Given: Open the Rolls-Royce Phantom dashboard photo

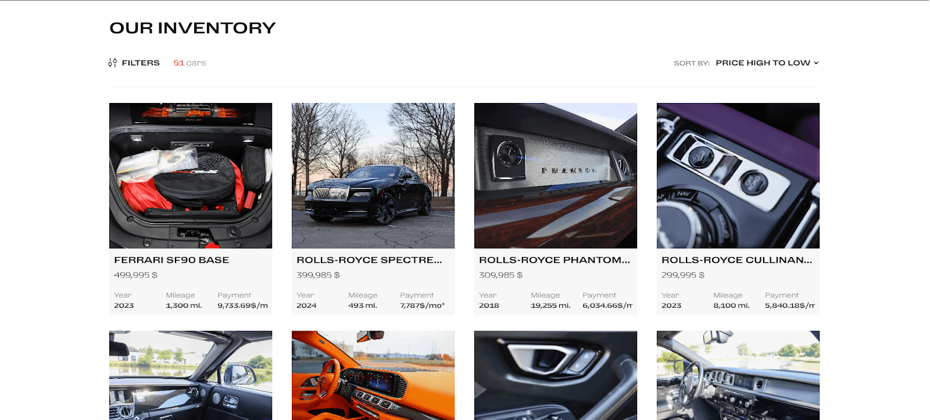Looking at the screenshot, I should 556,176.
